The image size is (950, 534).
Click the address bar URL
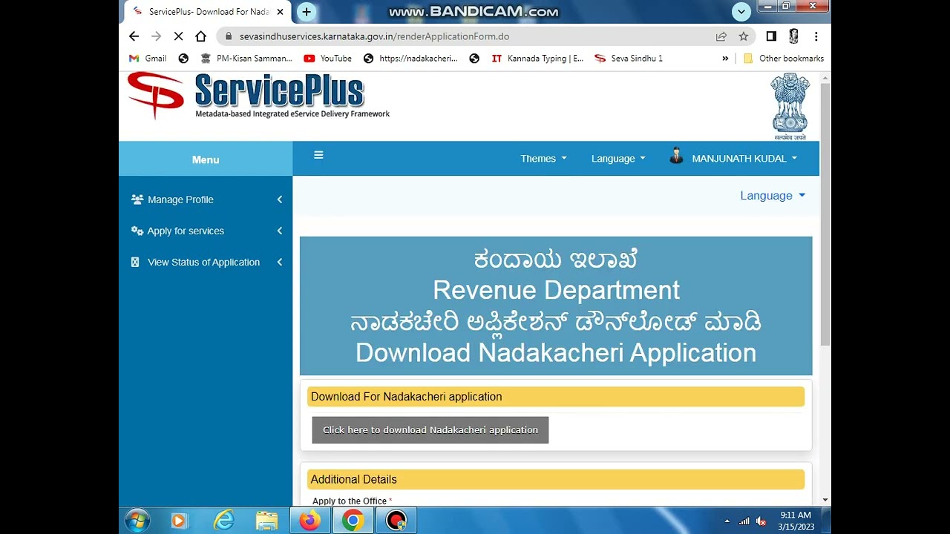click(x=374, y=36)
